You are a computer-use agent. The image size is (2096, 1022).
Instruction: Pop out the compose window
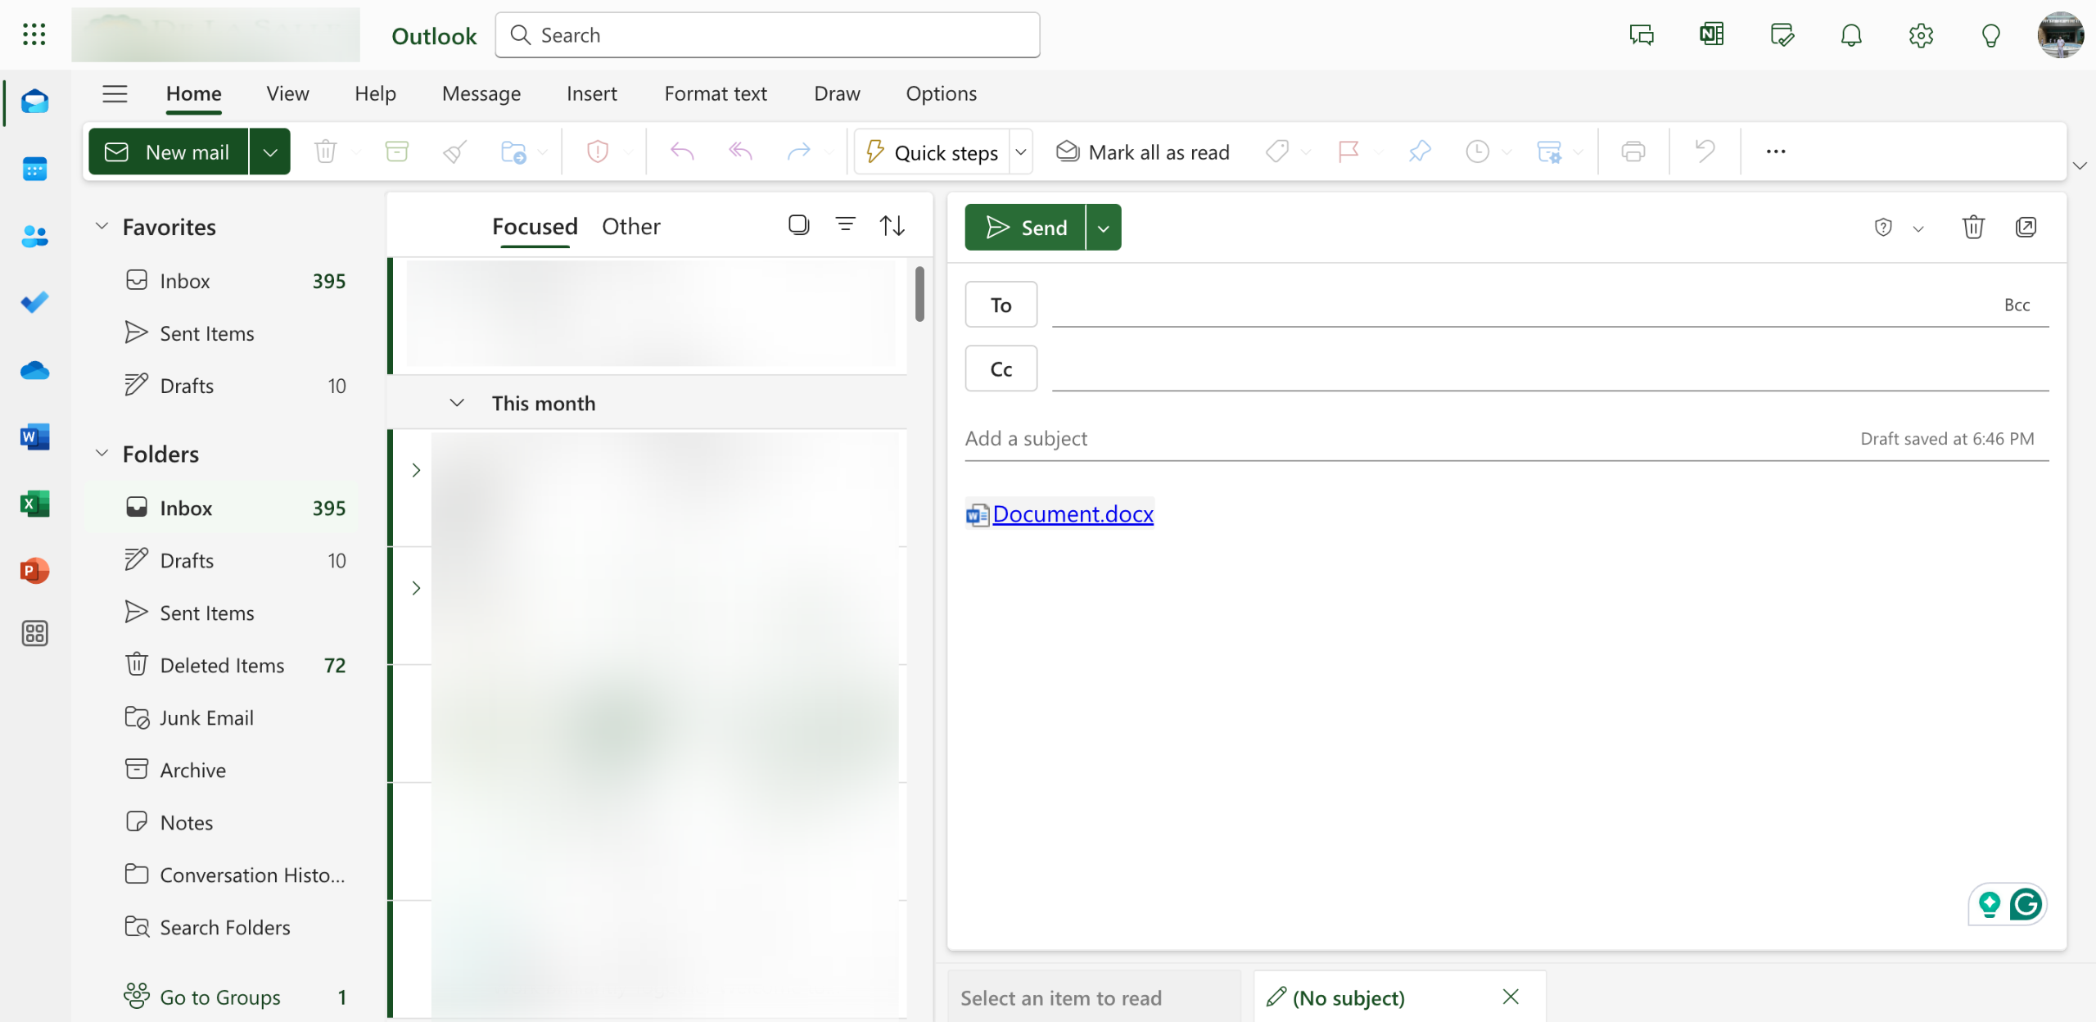2026,227
